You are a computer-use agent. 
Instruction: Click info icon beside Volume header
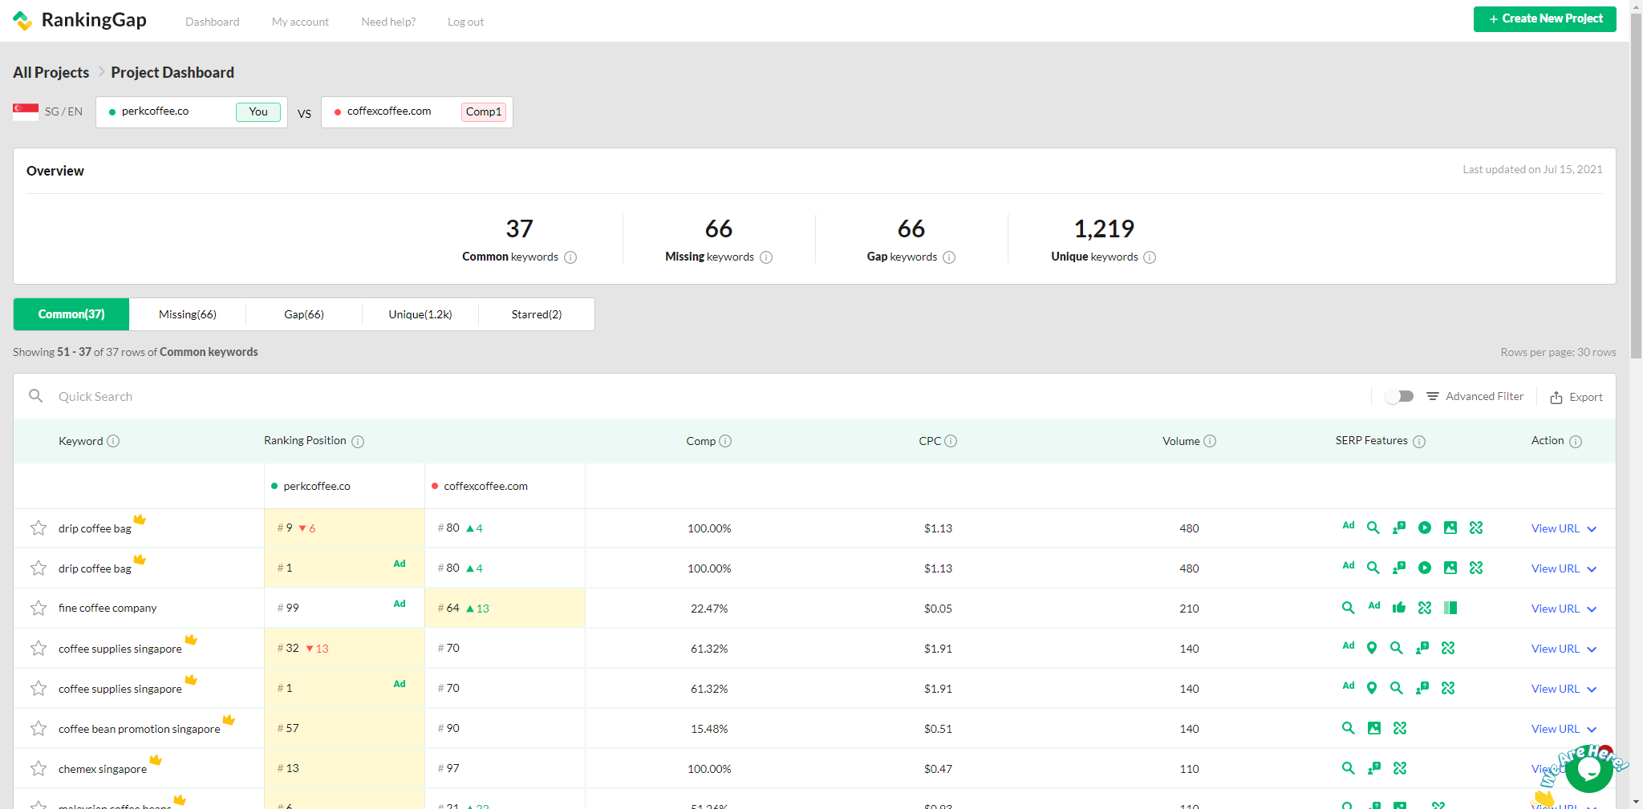pyautogui.click(x=1210, y=441)
